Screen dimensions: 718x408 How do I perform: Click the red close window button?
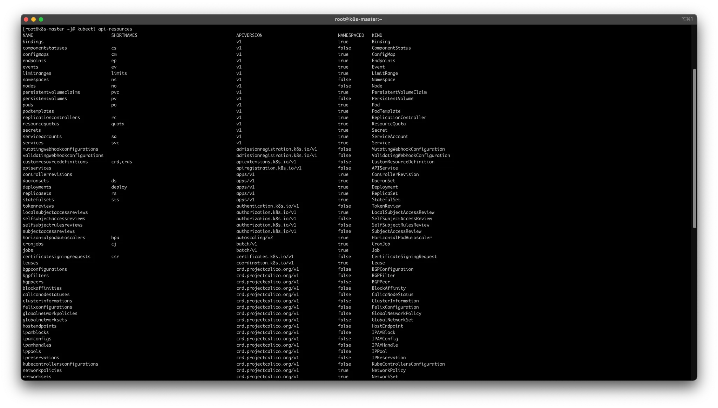(26, 19)
